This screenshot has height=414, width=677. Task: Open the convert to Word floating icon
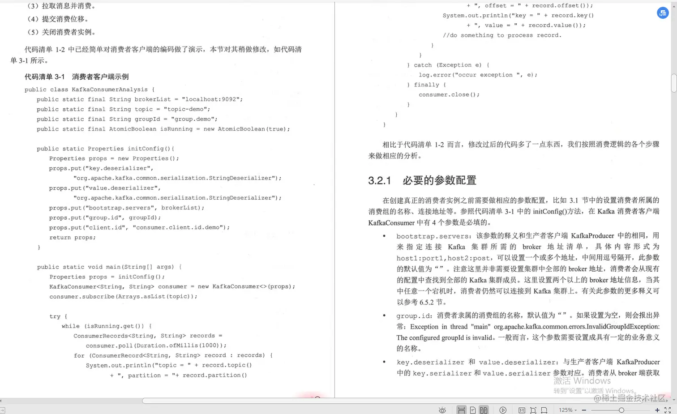tap(663, 13)
